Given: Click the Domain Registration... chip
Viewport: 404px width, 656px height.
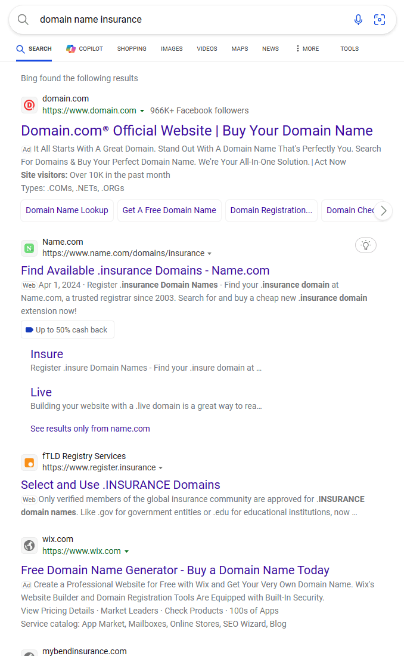Looking at the screenshot, I should pos(271,211).
